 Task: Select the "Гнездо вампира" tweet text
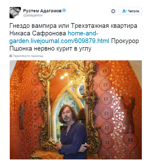pos(33,26)
